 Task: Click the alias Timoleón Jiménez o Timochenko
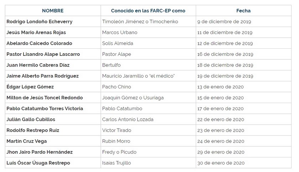140,22
